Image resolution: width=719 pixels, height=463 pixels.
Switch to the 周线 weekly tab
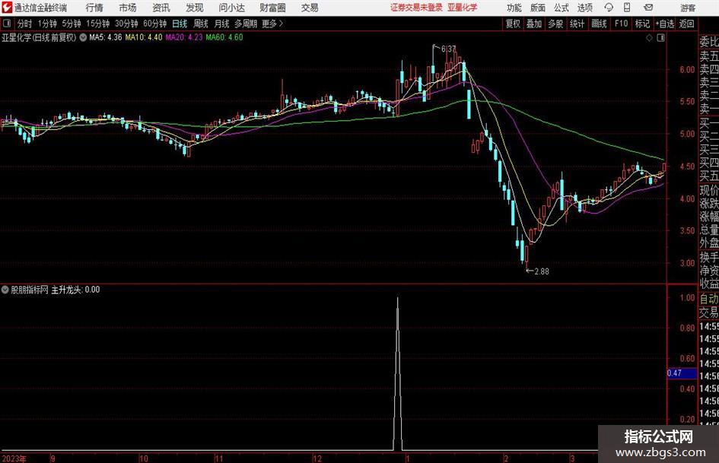(201, 24)
